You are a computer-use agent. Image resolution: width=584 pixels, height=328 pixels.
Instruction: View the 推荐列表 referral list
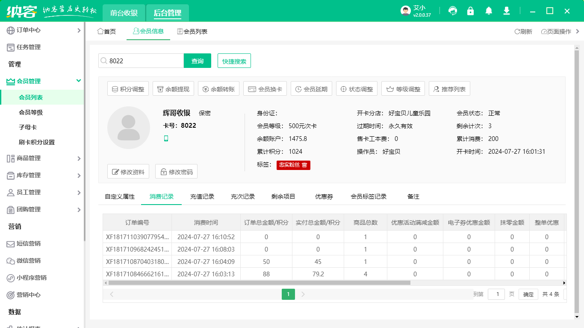tap(449, 88)
